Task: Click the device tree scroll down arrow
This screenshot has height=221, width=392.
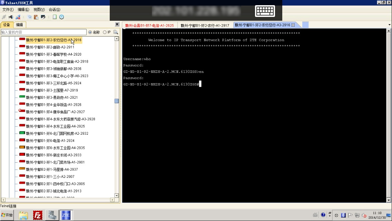Action: point(117,195)
